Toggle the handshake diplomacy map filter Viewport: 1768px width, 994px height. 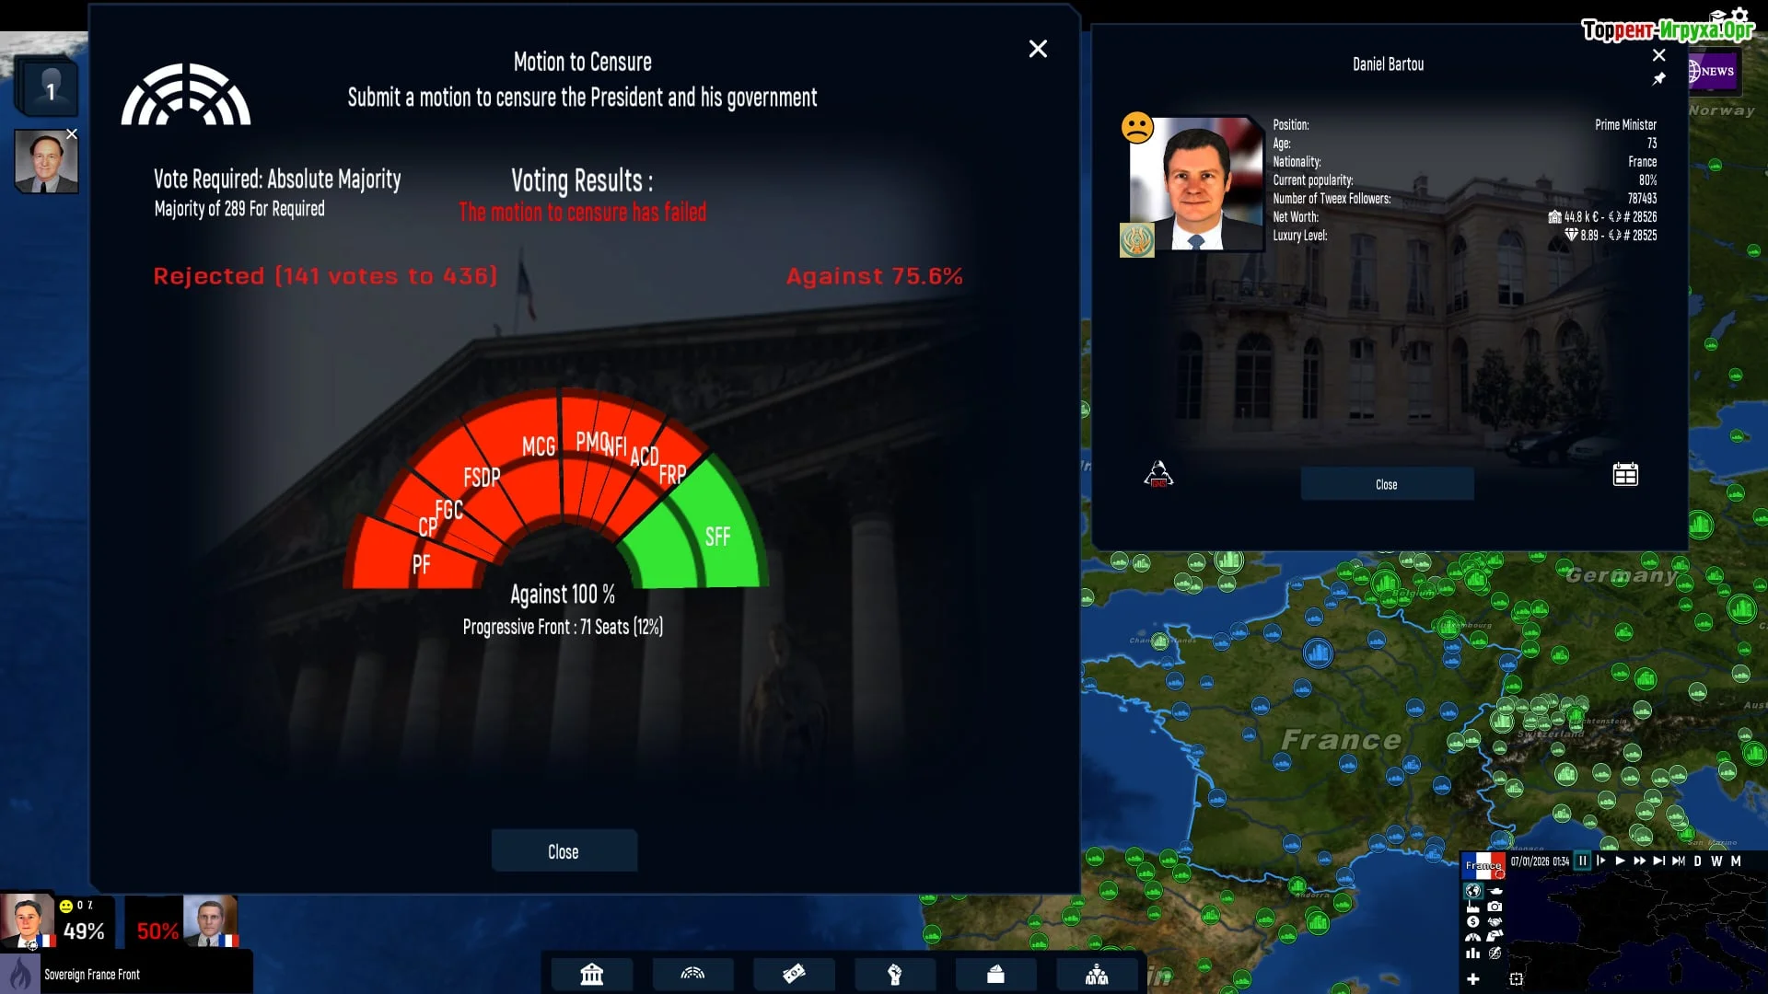pos(1495,921)
